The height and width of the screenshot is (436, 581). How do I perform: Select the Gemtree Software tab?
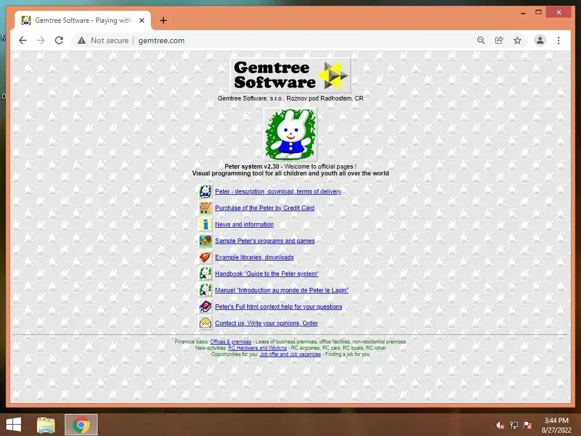[x=83, y=20]
